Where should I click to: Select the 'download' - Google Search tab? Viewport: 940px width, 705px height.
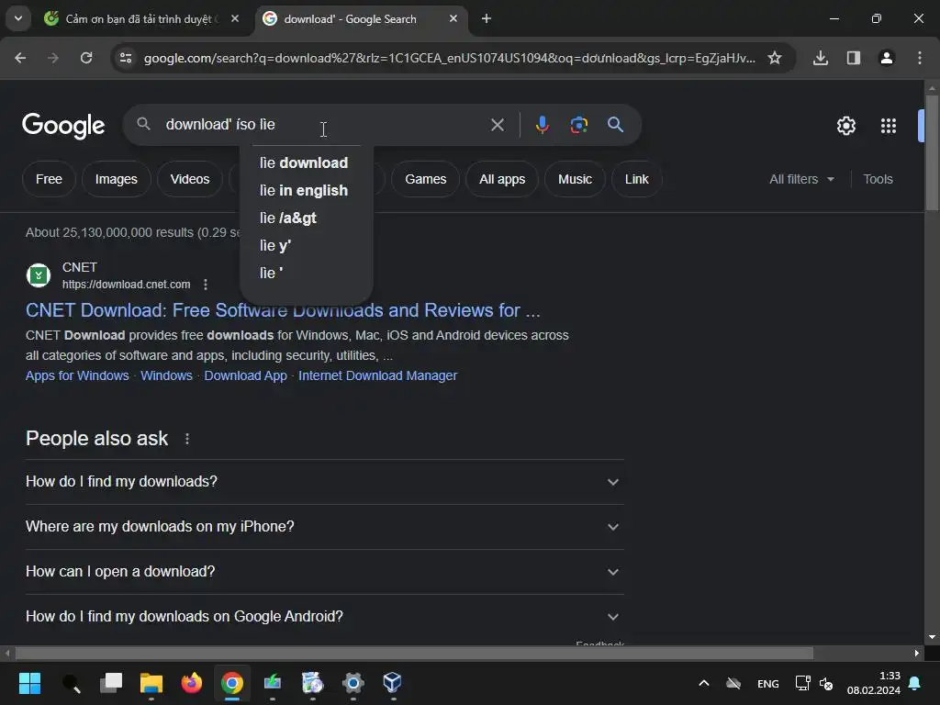pyautogui.click(x=360, y=19)
